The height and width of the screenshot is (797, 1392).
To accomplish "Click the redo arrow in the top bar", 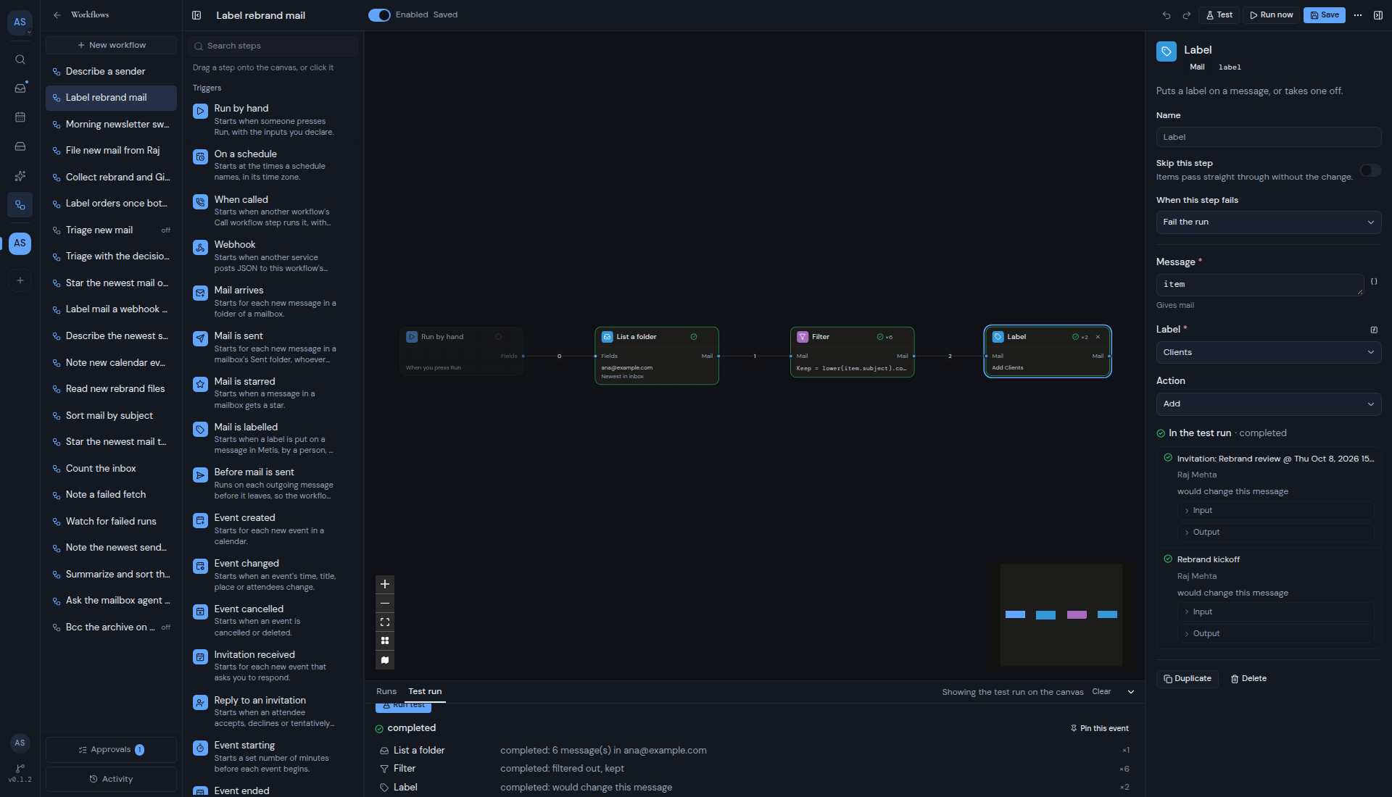I will [x=1187, y=15].
